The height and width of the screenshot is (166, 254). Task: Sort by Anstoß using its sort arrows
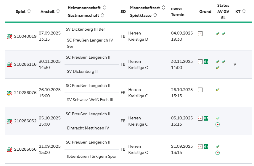pos(58,11)
